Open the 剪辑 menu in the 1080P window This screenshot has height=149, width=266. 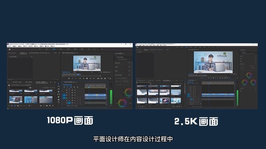click(x=20, y=46)
